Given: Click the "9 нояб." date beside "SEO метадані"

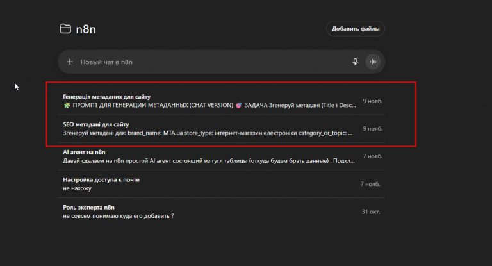Looking at the screenshot, I should (372, 129).
